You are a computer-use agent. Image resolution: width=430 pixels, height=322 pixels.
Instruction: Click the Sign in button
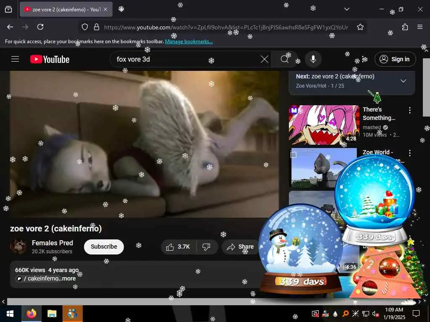(395, 59)
